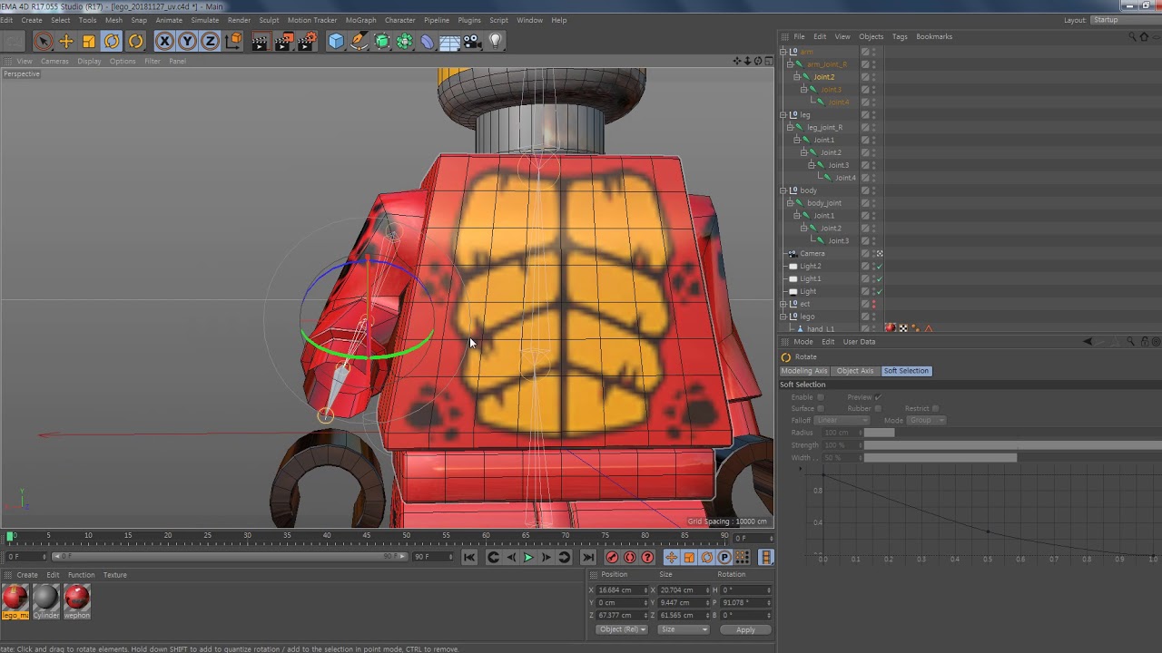Select the Live Selection arrow tool

point(43,41)
